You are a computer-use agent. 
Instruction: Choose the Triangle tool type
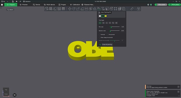point(107,23)
